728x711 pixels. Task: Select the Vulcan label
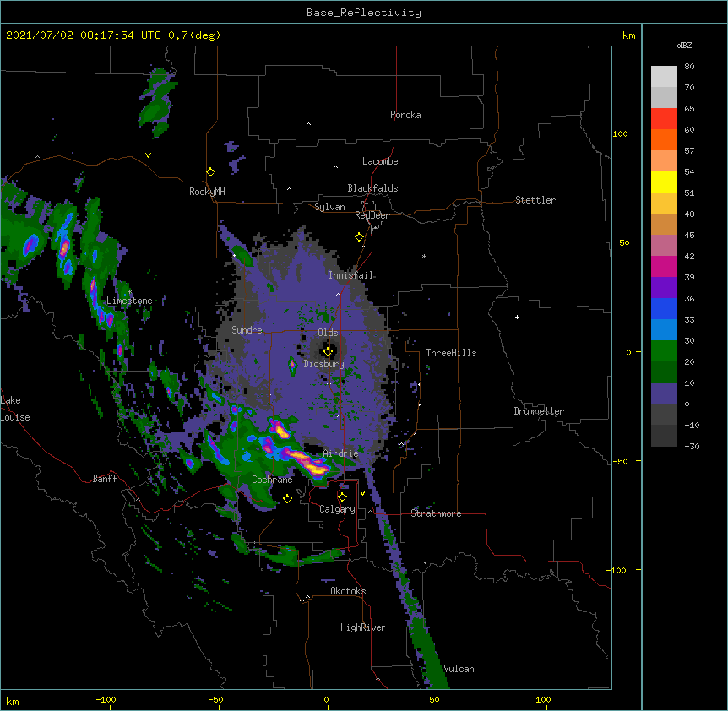click(x=459, y=669)
